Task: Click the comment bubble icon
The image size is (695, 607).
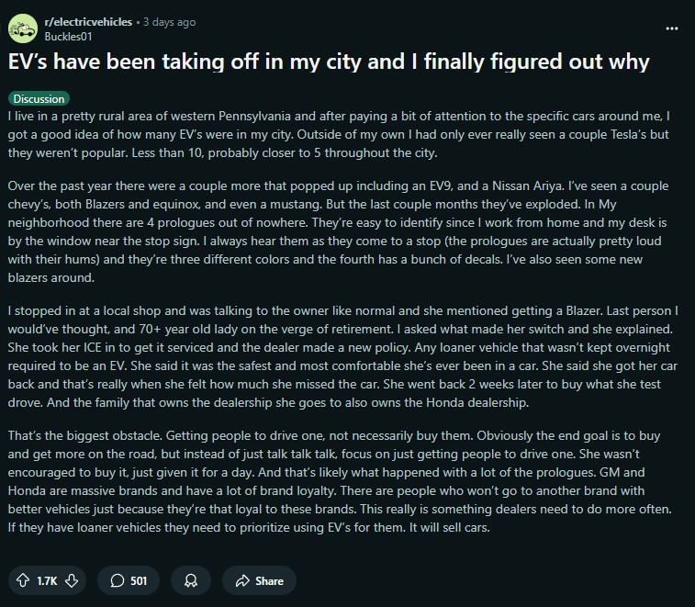Action: click(x=118, y=580)
